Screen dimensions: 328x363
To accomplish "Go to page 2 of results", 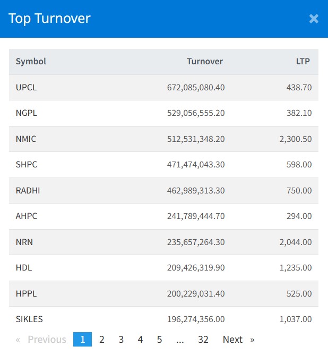I will pyautogui.click(x=102, y=339).
